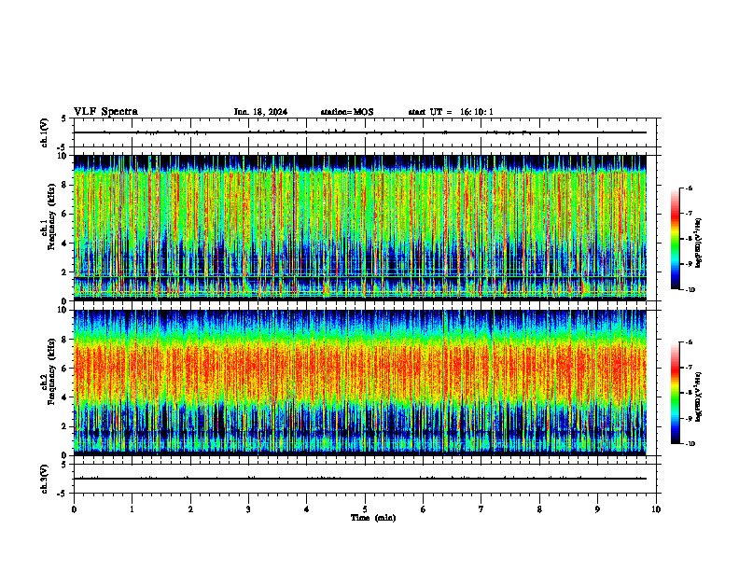739x571 pixels.
Task: Click the ch.2 spectrogram panel
Action: (360, 383)
